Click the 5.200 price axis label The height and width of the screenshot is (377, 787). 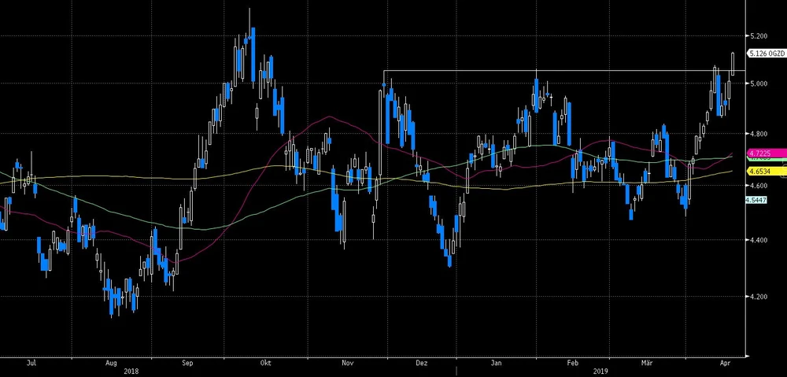click(x=759, y=37)
